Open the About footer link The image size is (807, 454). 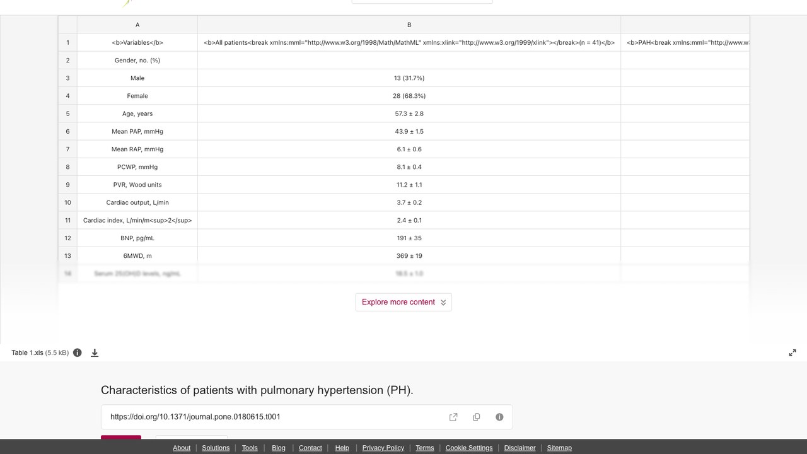(182, 448)
